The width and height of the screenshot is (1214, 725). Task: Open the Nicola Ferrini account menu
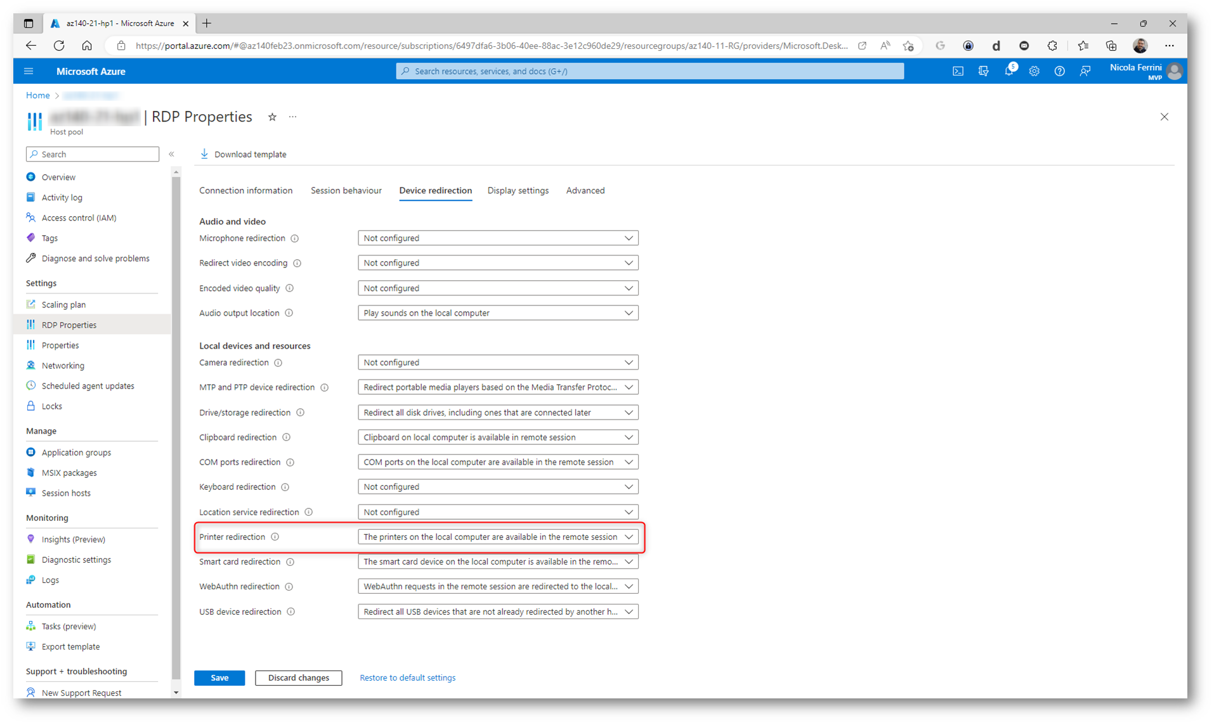(x=1145, y=71)
